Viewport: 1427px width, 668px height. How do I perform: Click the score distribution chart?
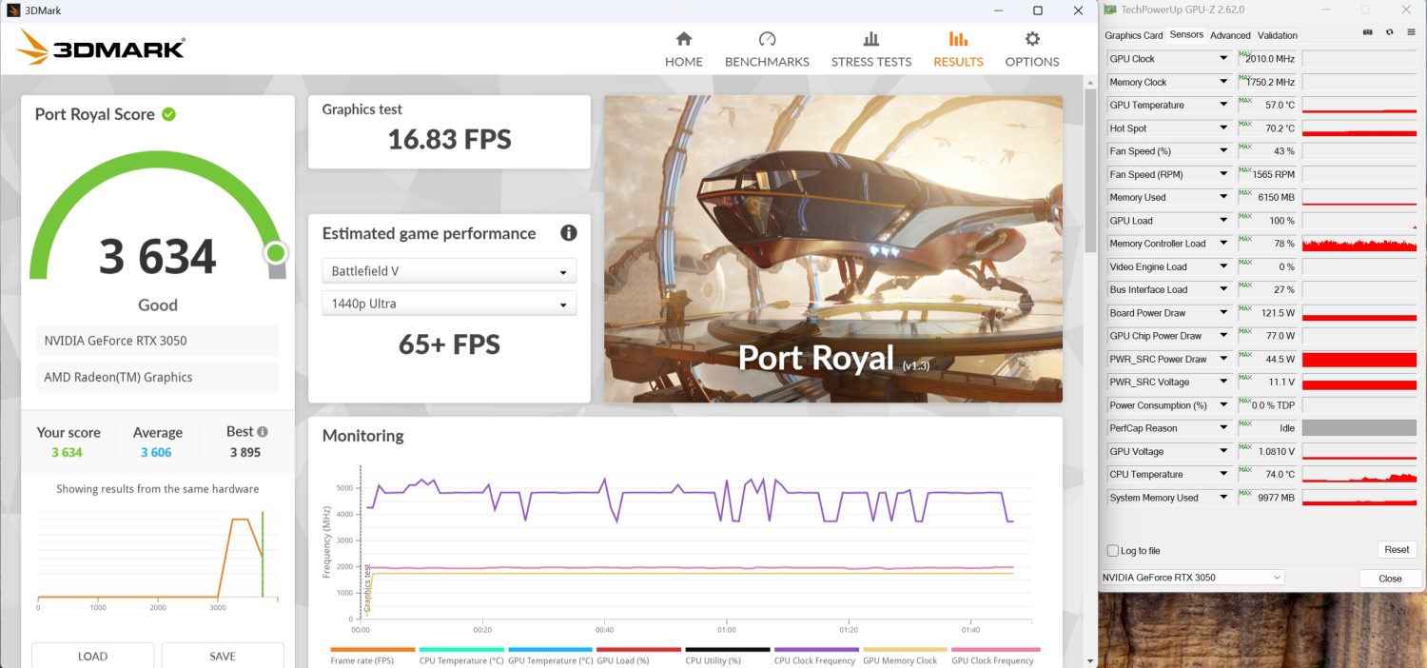[157, 559]
